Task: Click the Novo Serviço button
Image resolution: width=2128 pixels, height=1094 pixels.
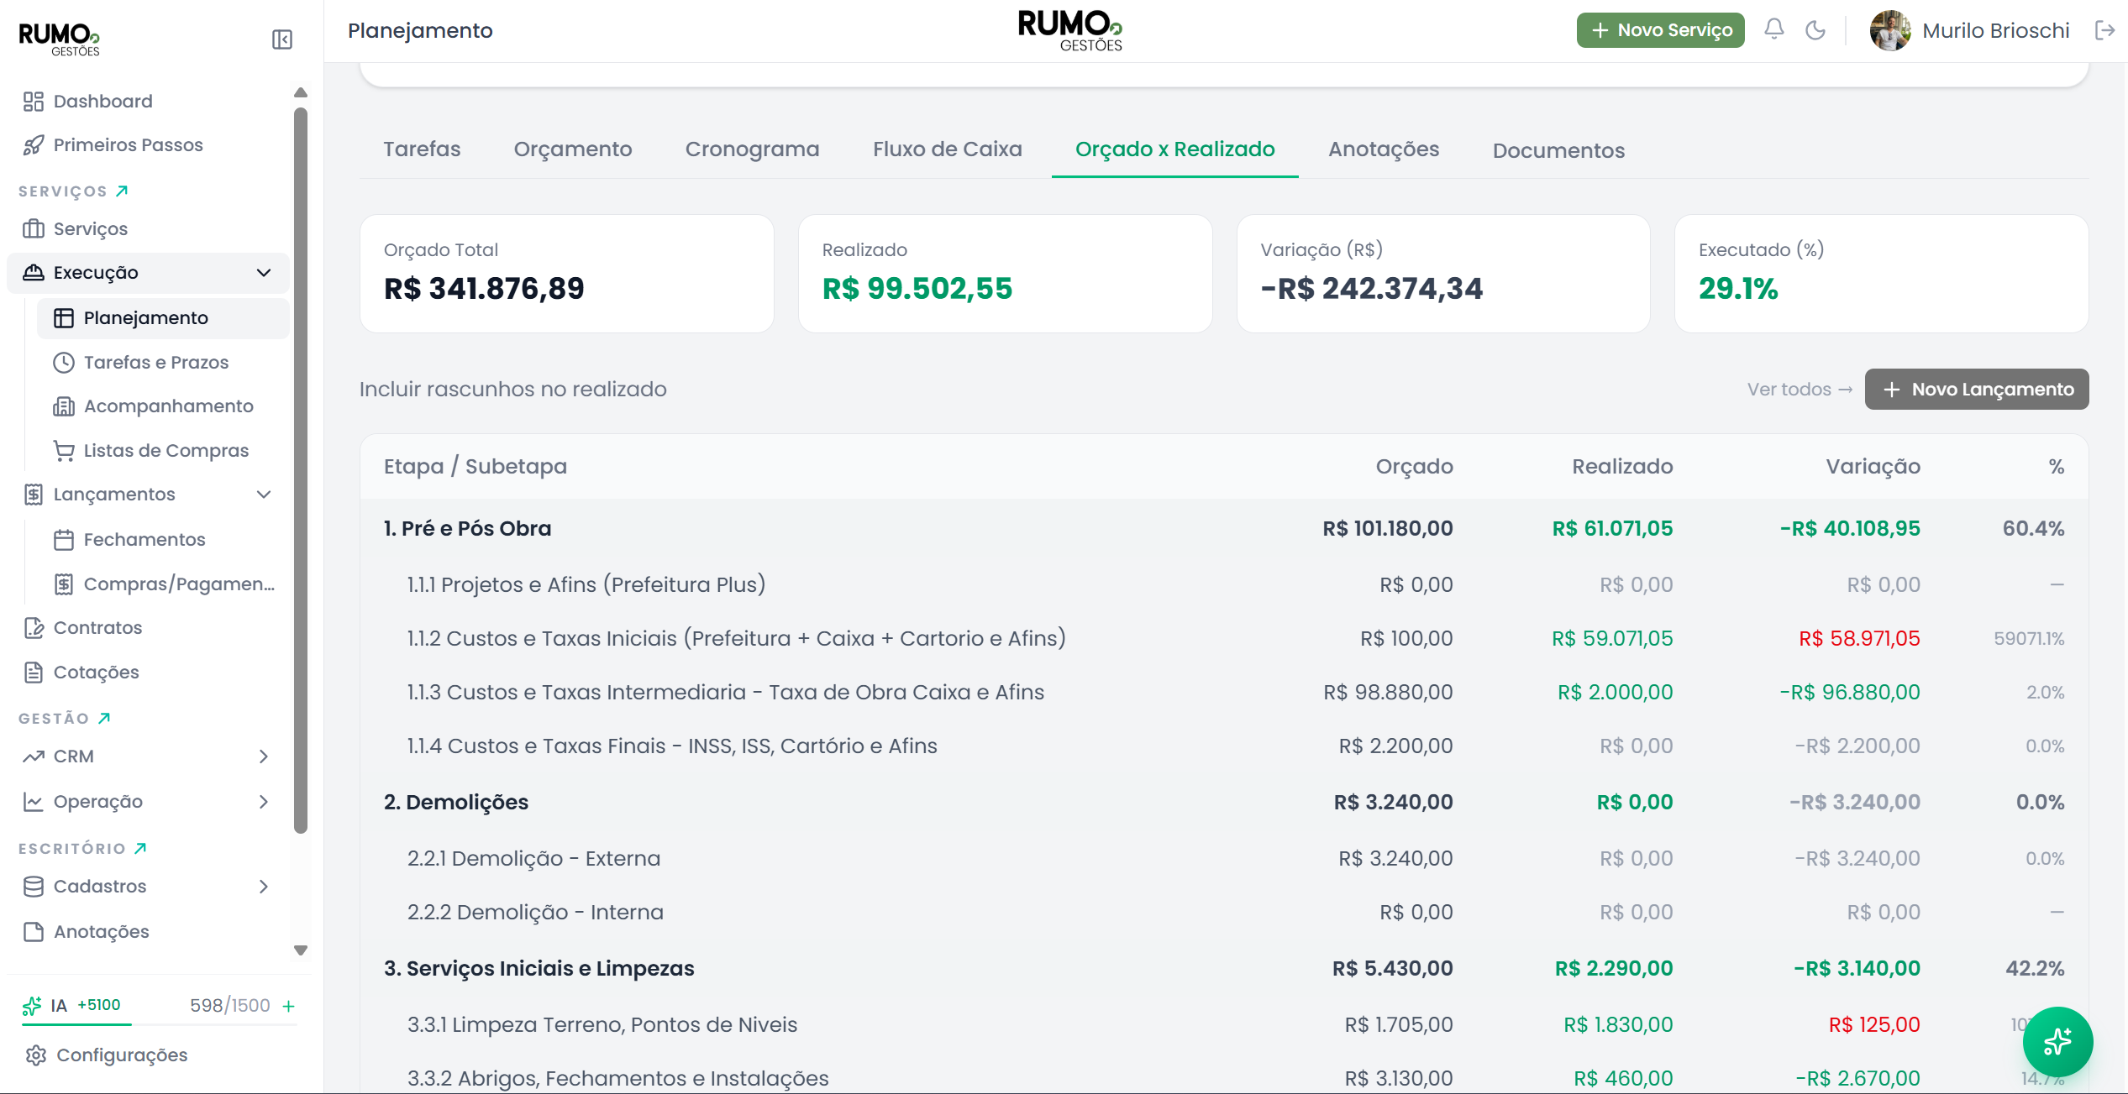Action: [1660, 30]
